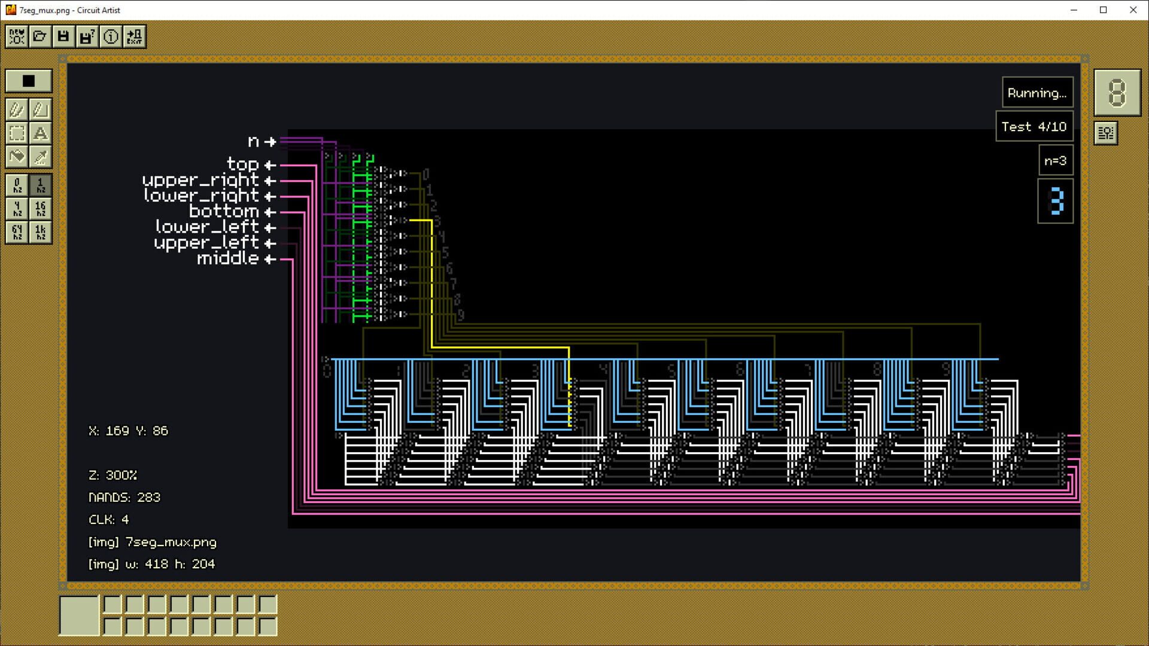The height and width of the screenshot is (646, 1149).
Task: Select the Pencil drawing tool
Action: tap(16, 109)
